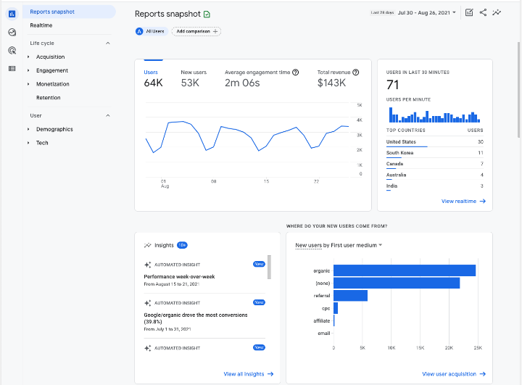The width and height of the screenshot is (522, 385).
Task: Open the Reports icon in left rail
Action: 12,13
